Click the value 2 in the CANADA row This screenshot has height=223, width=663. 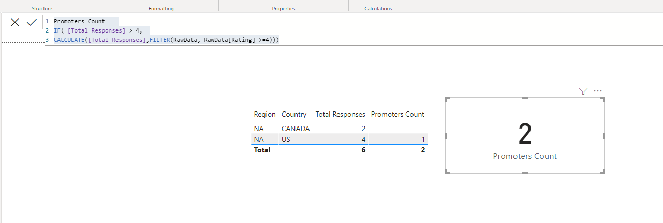click(x=363, y=129)
